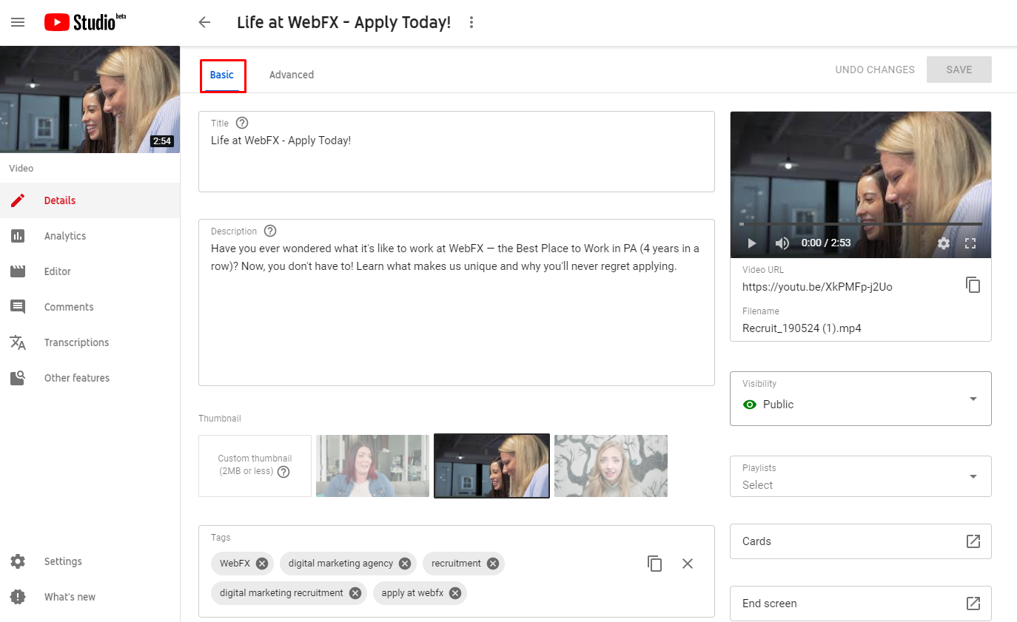Screen dimensions: 1017x622
Task: Expand the Visibility dropdown
Action: 973,399
